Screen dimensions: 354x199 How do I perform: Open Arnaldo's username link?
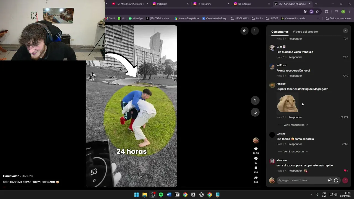pyautogui.click(x=281, y=84)
